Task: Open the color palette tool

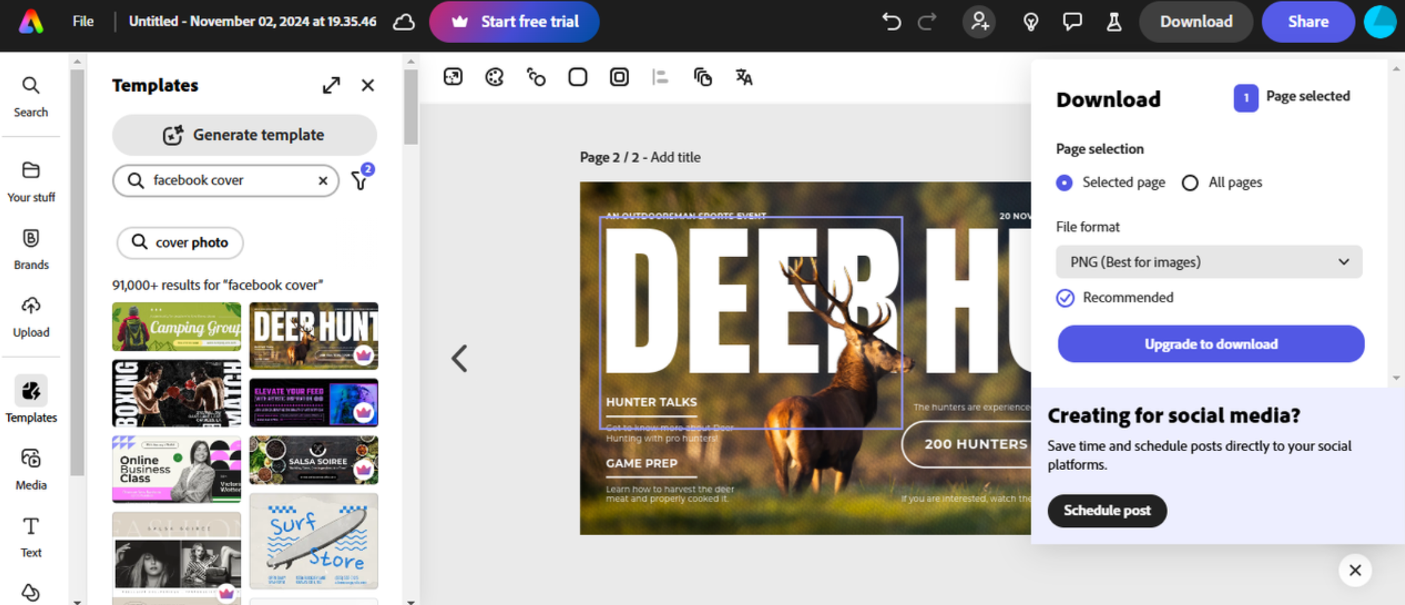Action: (494, 77)
